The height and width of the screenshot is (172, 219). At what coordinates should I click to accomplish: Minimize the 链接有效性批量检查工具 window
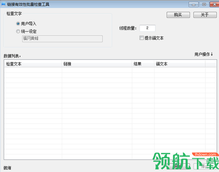click(x=193, y=4)
